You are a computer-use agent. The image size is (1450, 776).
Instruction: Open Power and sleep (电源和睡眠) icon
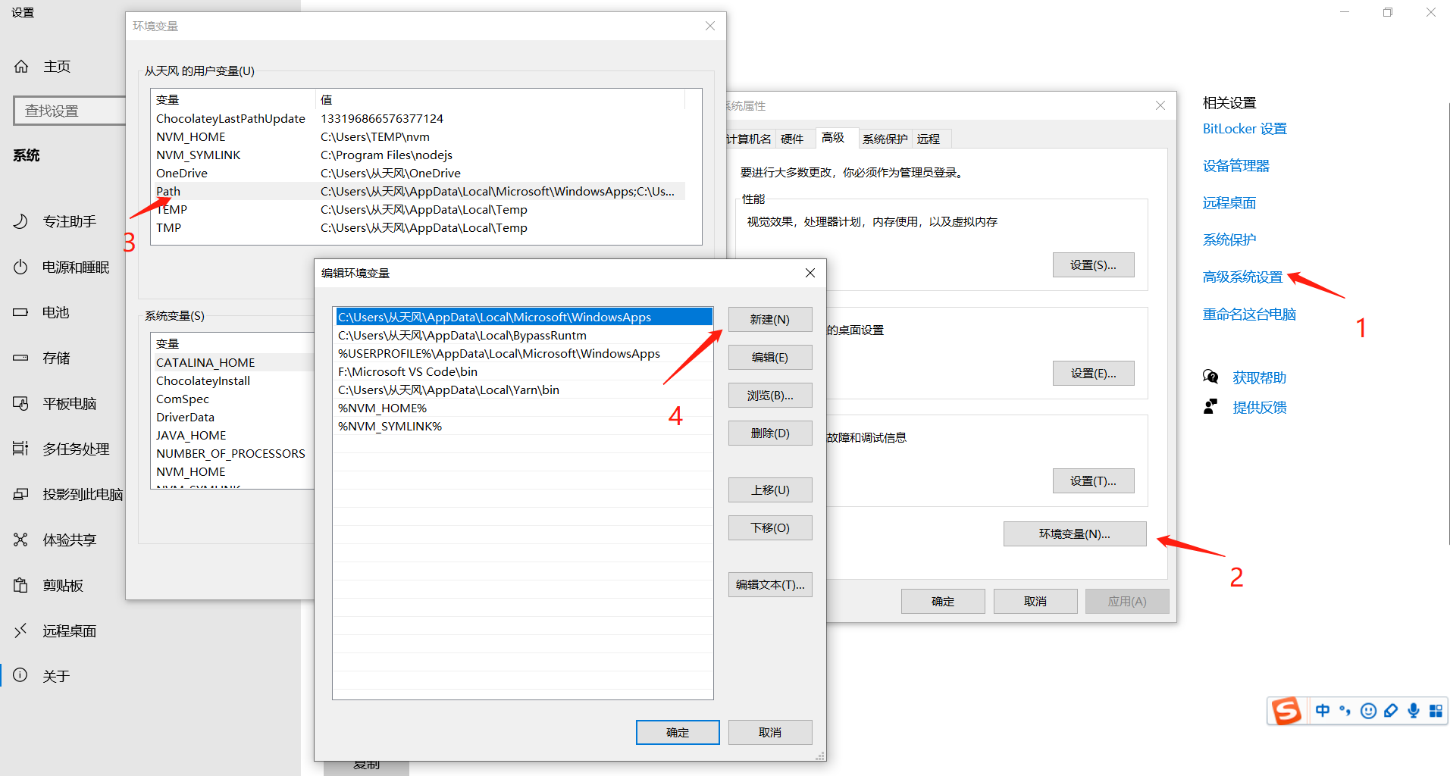pos(20,267)
